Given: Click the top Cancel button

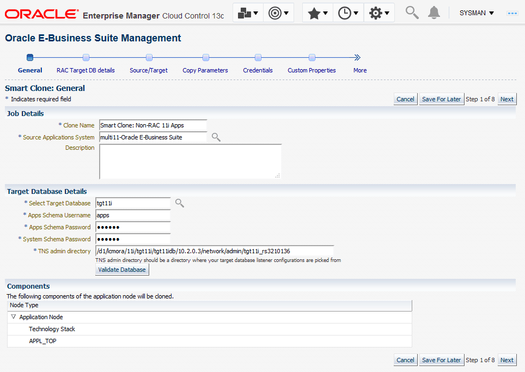Looking at the screenshot, I should click(x=406, y=99).
